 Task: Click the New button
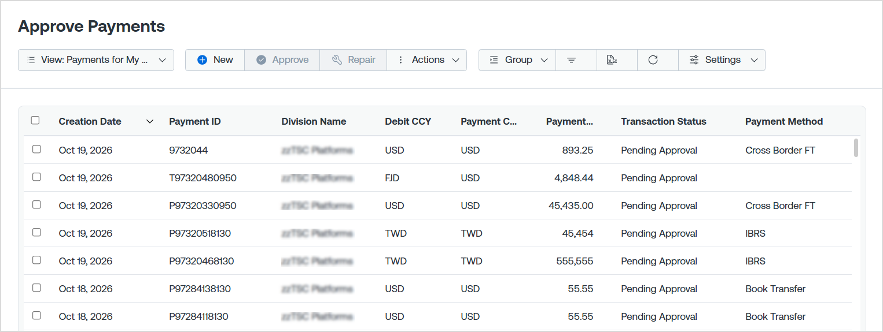tap(215, 60)
